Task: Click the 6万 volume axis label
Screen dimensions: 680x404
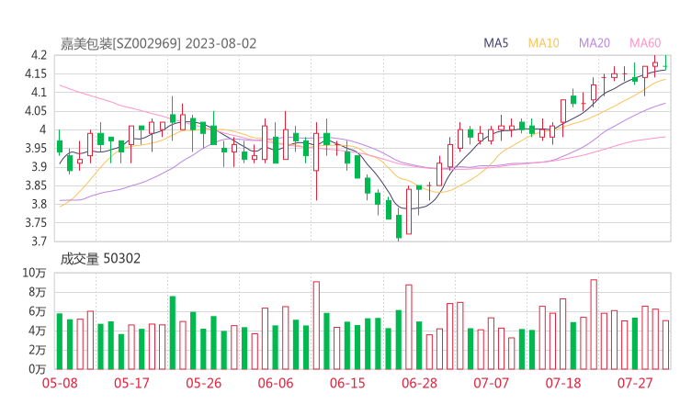Action: pos(38,311)
